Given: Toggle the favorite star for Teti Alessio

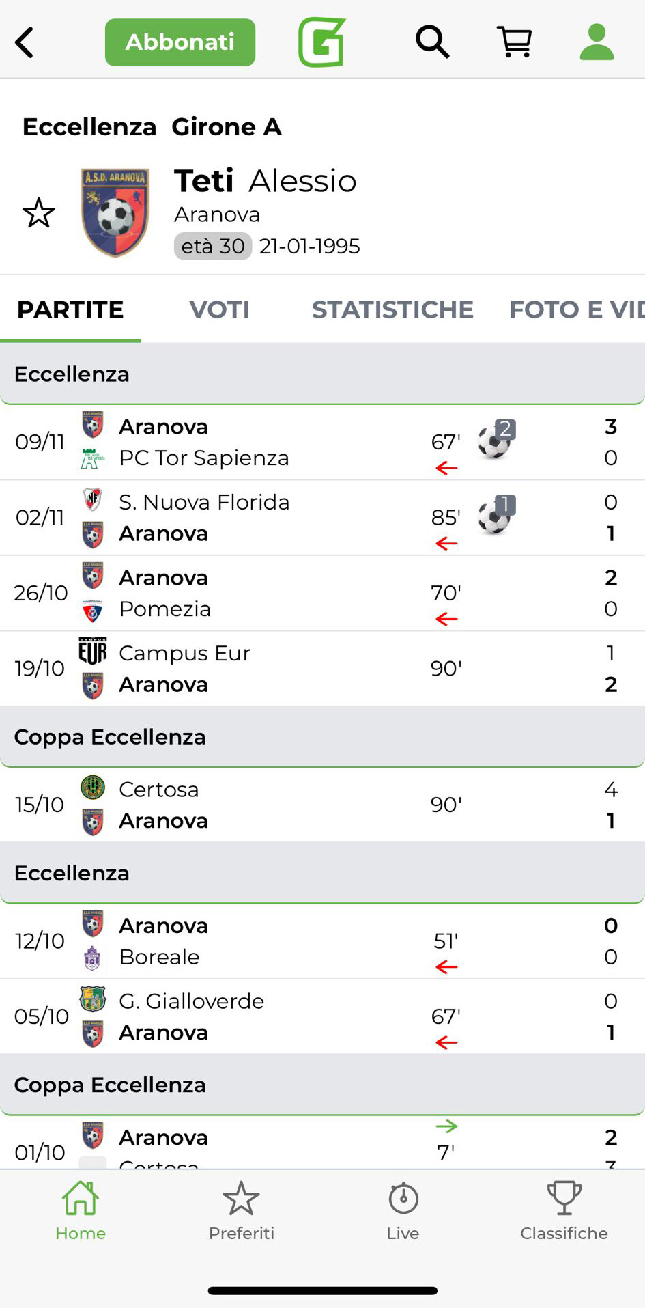Looking at the screenshot, I should [39, 213].
